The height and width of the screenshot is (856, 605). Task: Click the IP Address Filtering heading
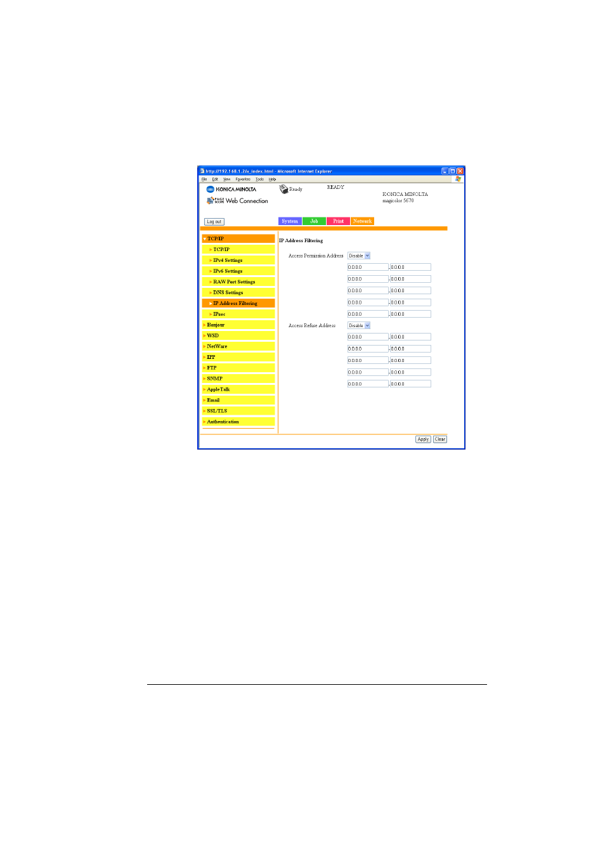coord(301,241)
